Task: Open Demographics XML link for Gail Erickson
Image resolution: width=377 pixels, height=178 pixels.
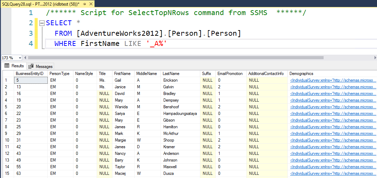Action: 333,80
